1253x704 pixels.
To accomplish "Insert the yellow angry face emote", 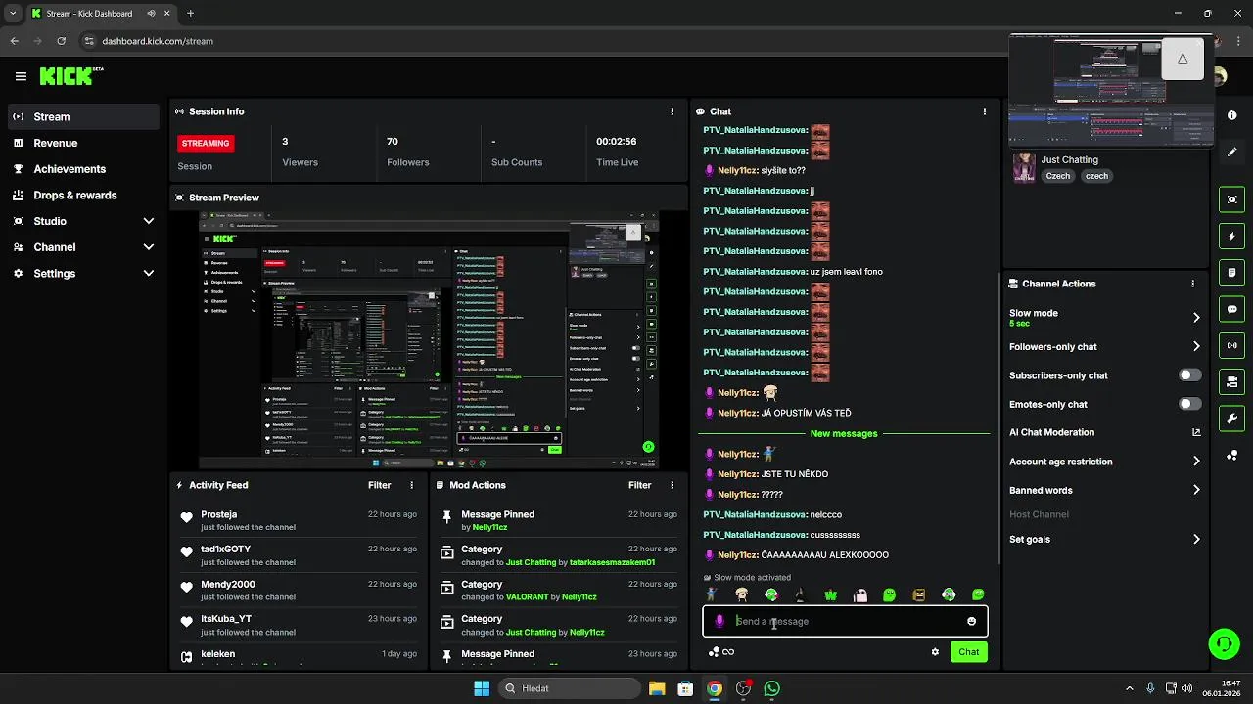I will tap(919, 594).
